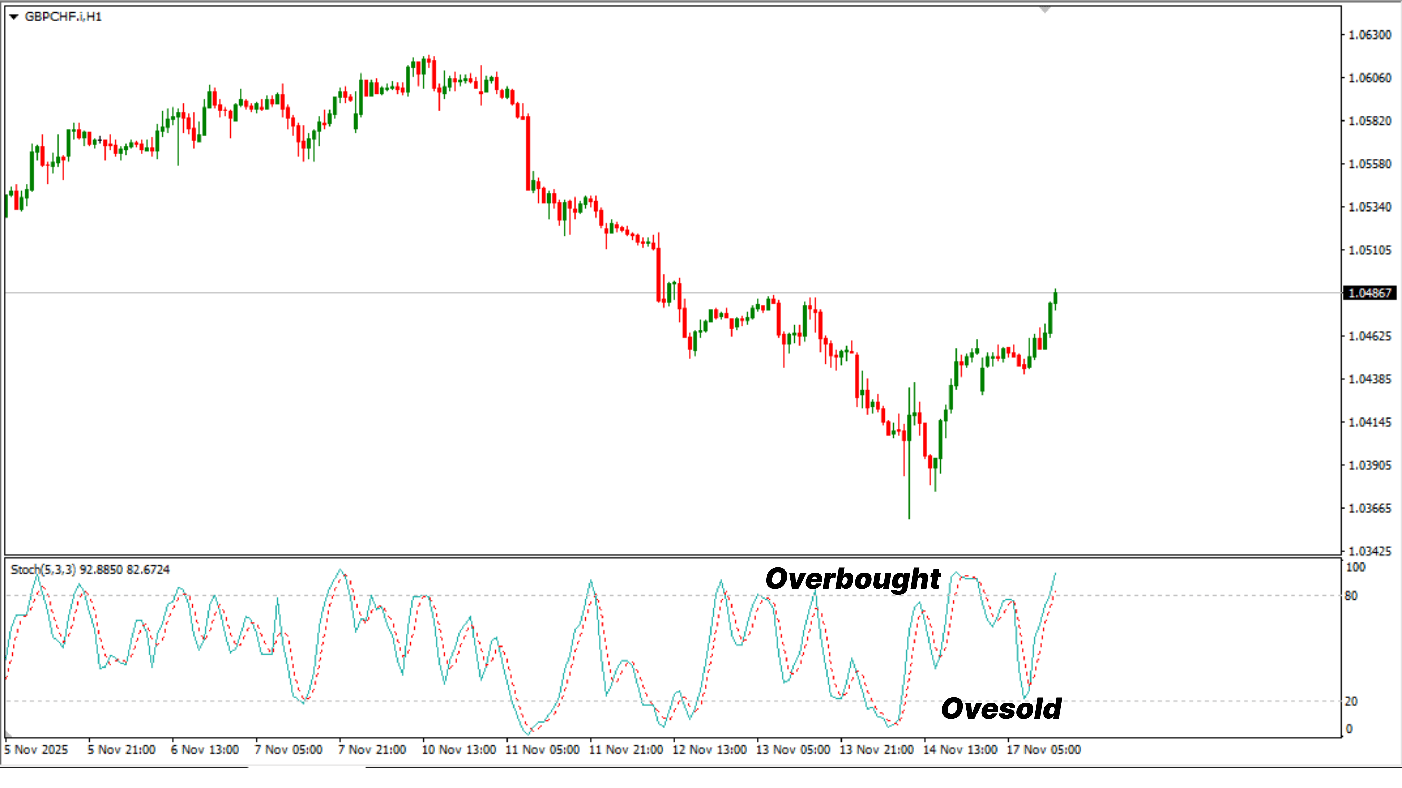Open the GBPCHF.i,H1 chart dropdown arrow
Image resolution: width=1402 pixels, height=788 pixels.
pos(14,17)
